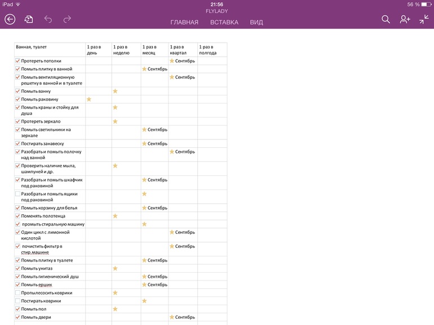Undo the last action
Image resolution: width=434 pixels, height=325 pixels.
[48, 20]
